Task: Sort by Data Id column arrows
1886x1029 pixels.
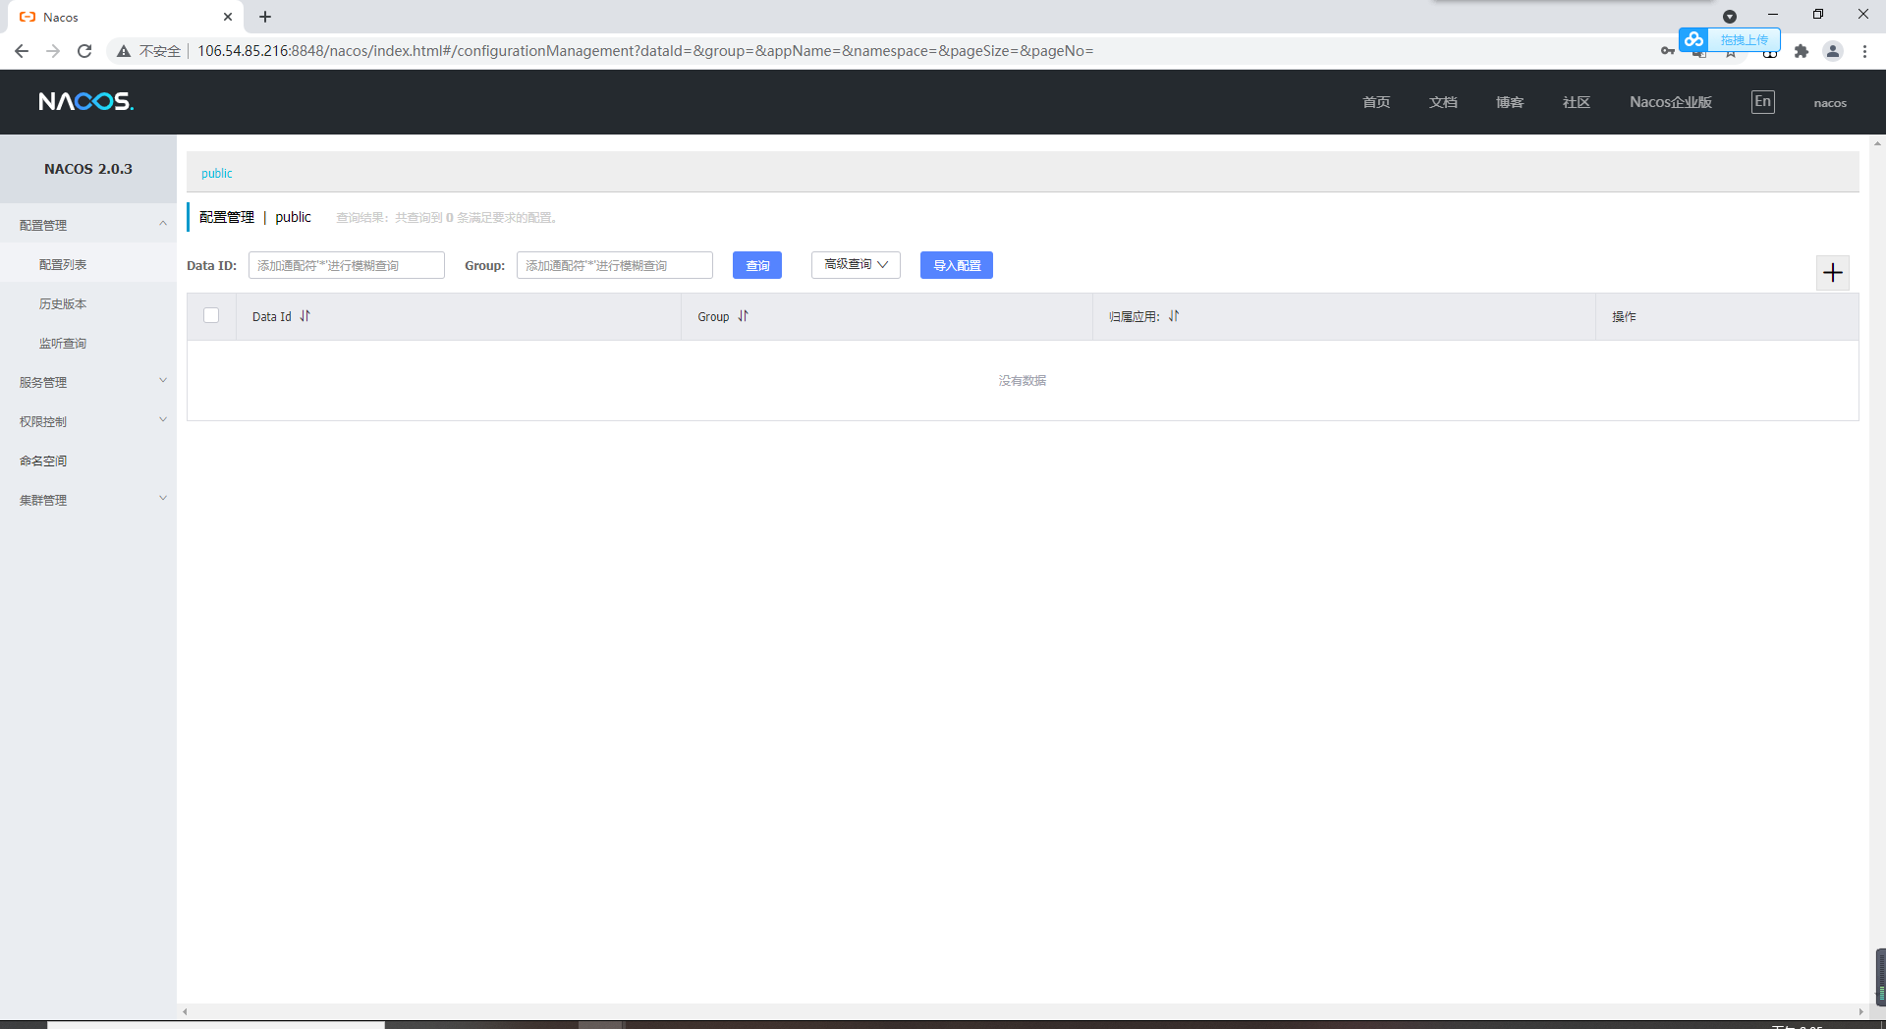Action: (305, 316)
